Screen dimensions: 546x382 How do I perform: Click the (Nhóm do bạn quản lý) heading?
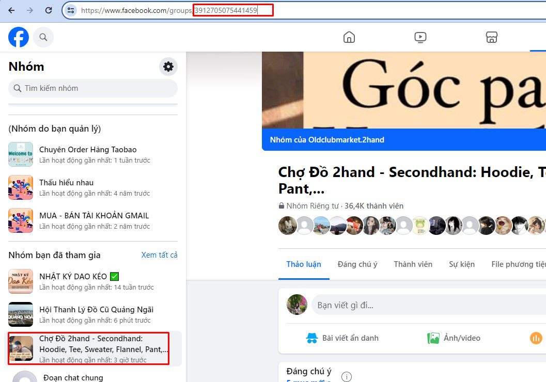click(55, 129)
